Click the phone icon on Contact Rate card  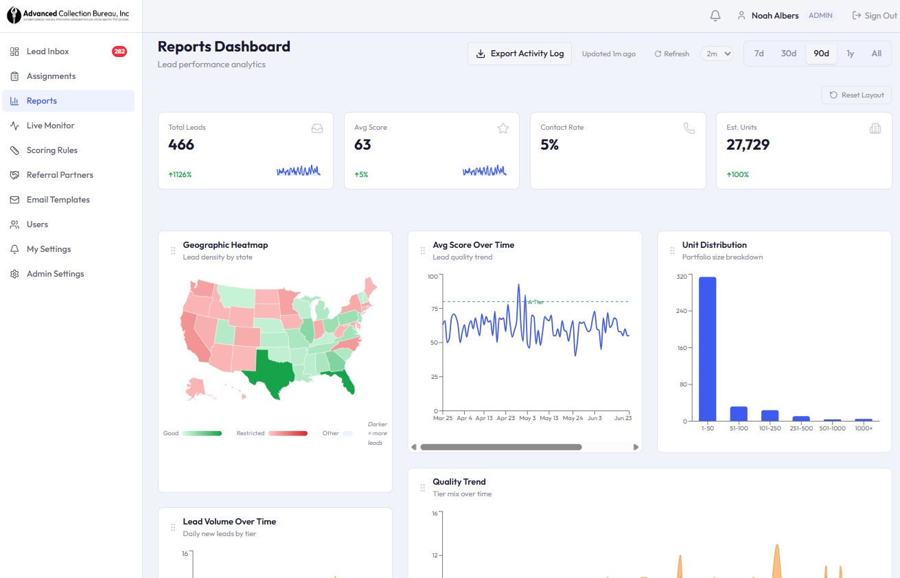tap(689, 128)
